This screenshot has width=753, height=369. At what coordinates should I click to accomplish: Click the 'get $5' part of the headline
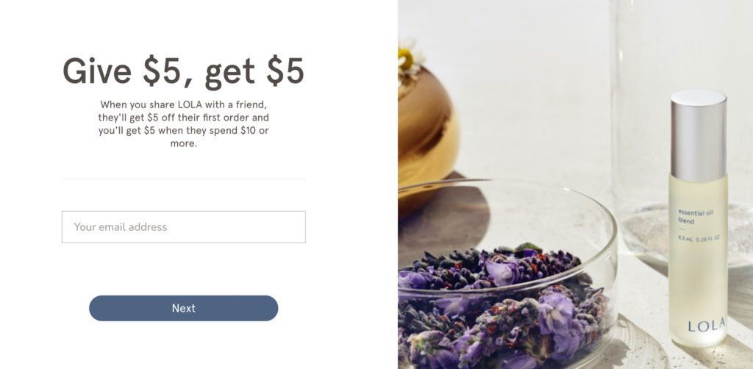(254, 73)
